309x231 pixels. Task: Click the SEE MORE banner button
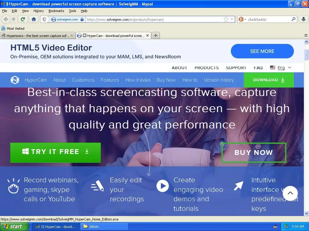(262, 51)
